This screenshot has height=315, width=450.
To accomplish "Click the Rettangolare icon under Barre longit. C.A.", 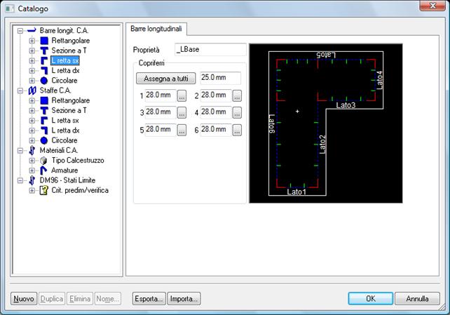I will click(x=43, y=41).
